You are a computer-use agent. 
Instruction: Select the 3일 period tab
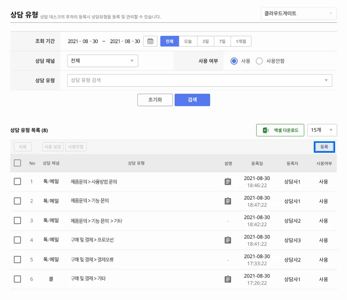[x=206, y=41]
